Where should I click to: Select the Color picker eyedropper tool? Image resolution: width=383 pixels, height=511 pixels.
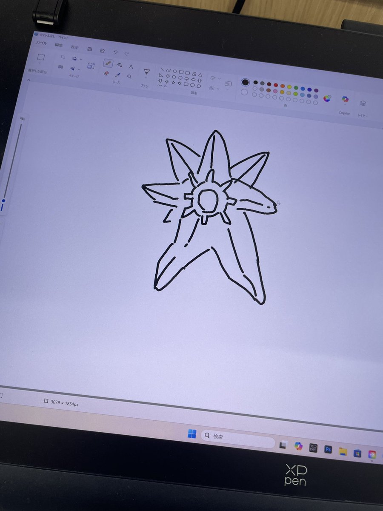point(117,75)
